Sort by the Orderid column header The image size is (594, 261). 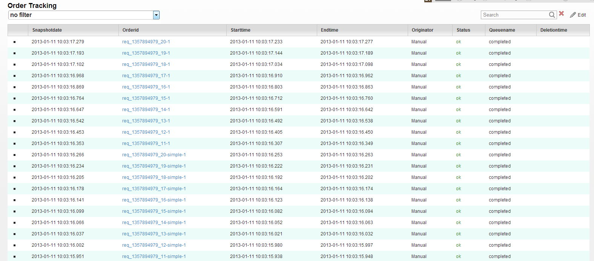(x=172, y=30)
